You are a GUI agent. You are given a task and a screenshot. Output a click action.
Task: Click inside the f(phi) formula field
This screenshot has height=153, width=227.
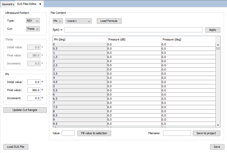click(133, 30)
